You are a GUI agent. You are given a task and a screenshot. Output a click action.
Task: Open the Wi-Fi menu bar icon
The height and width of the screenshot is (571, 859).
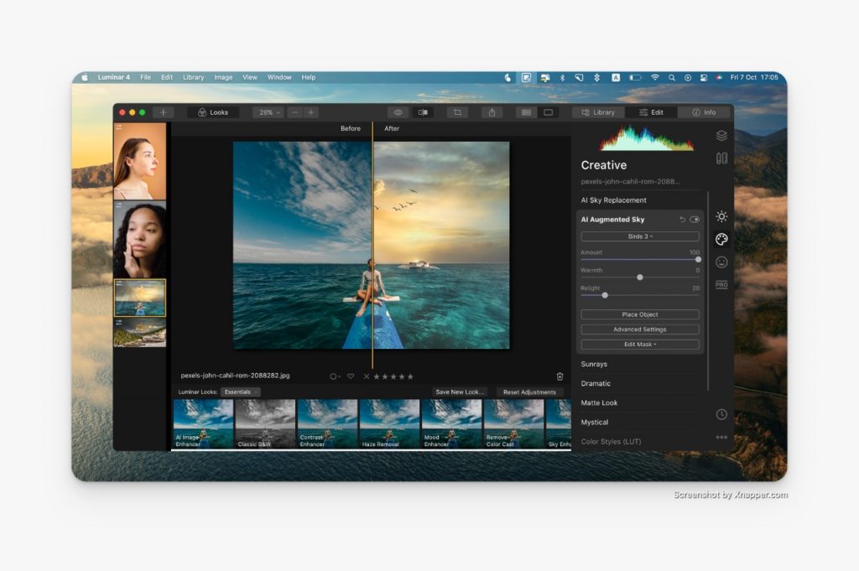point(654,78)
